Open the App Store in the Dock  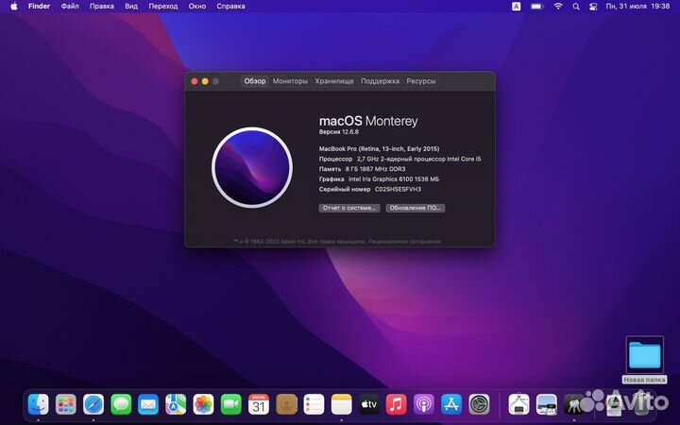point(451,404)
